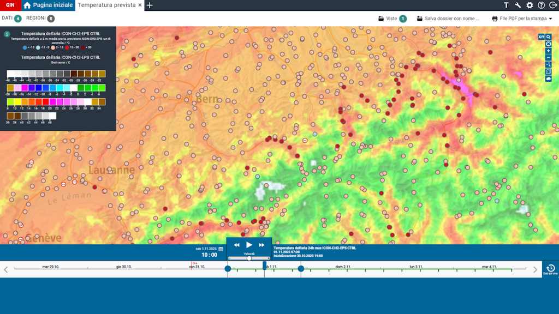Image resolution: width=559 pixels, height=314 pixels.
Task: Click Salva dossier con nome button
Action: point(448,19)
